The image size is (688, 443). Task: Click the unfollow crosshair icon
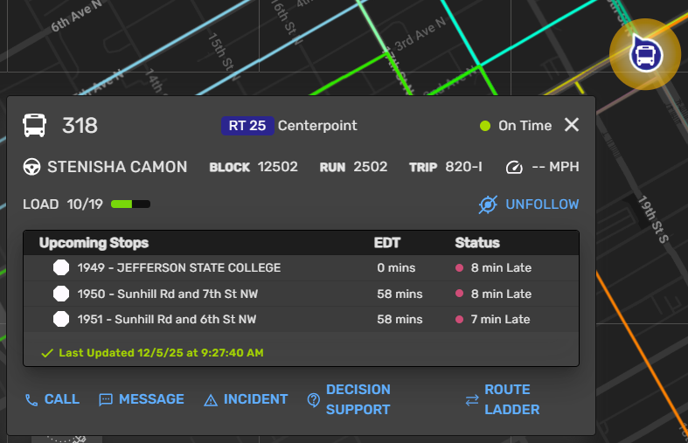(488, 204)
